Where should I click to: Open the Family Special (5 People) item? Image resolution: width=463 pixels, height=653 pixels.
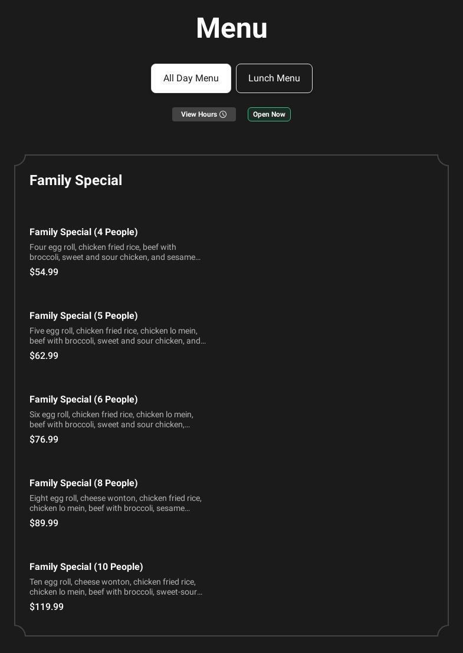(x=84, y=316)
